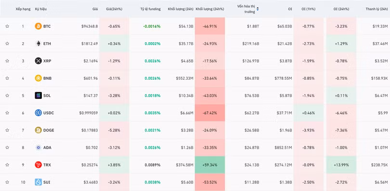Viewport: 390px width, 191px height.
Task: Click the USDC coin icon
Action: pos(39,113)
